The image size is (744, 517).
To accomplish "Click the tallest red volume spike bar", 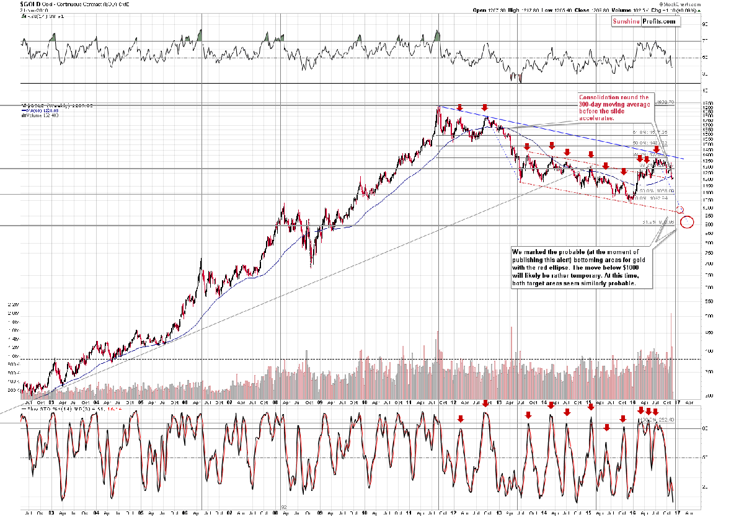I will point(671,356).
